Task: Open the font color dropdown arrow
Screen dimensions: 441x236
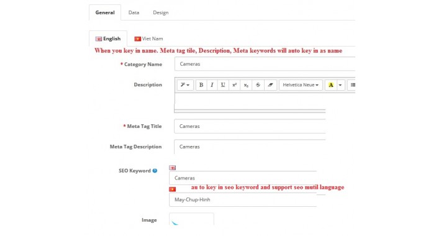Action: [x=340, y=84]
